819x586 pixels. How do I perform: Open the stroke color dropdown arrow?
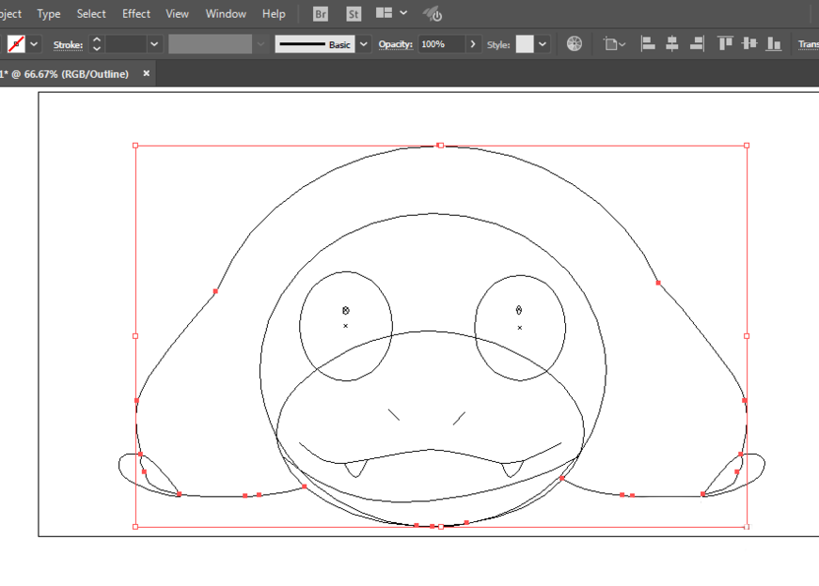pos(35,44)
